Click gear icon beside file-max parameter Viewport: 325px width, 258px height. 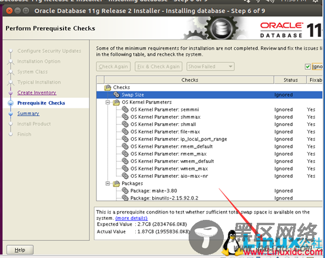coord(125,131)
